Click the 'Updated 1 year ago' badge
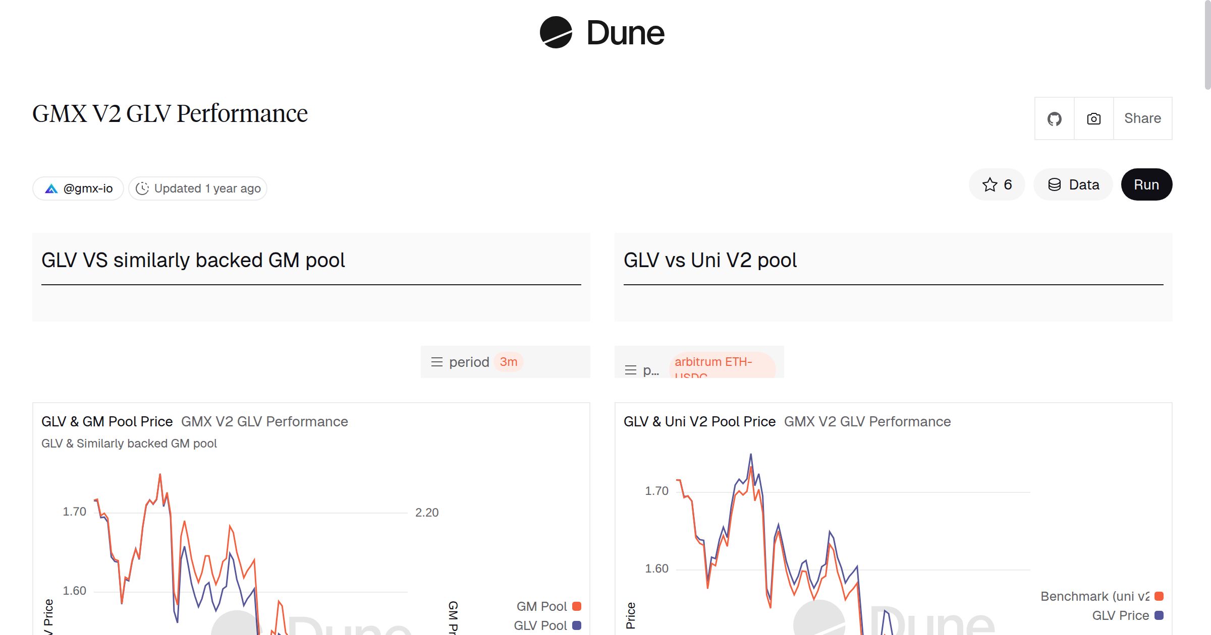Image resolution: width=1211 pixels, height=635 pixels. [x=197, y=188]
